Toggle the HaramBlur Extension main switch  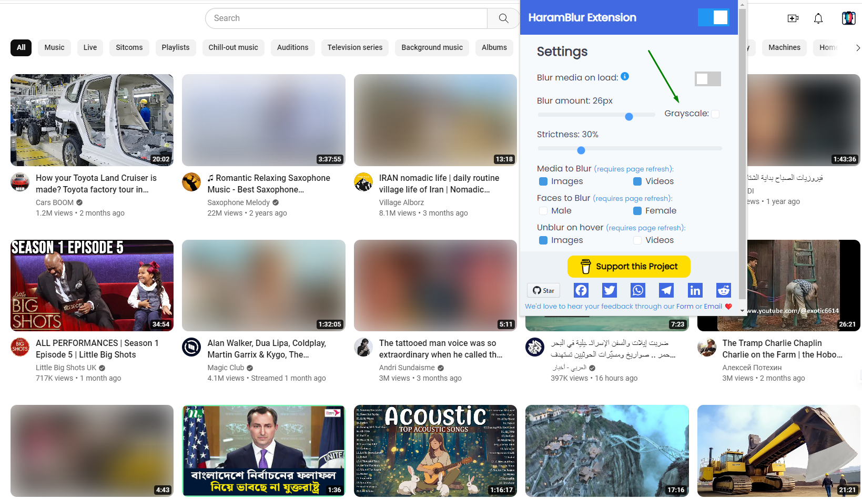click(x=713, y=17)
